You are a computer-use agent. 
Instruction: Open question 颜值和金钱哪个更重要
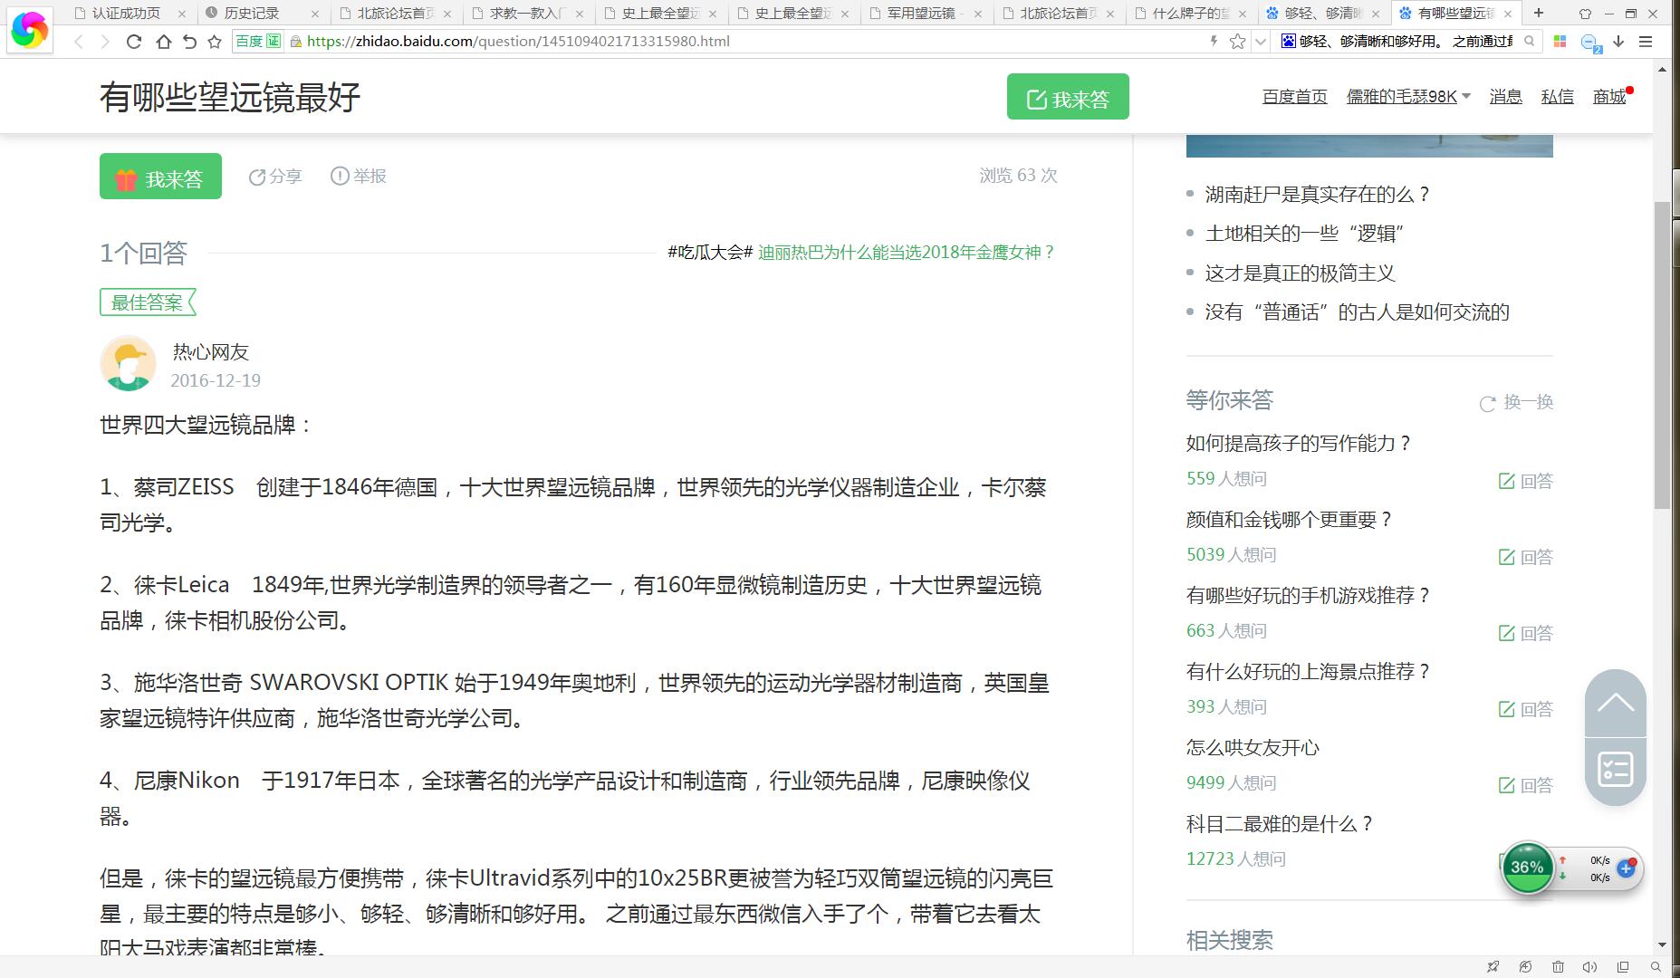(x=1289, y=520)
